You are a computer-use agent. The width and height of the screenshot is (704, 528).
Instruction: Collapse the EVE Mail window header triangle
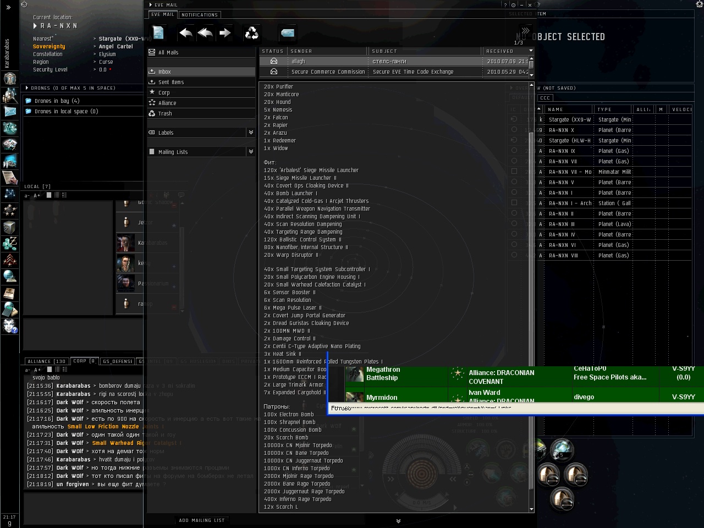click(150, 5)
